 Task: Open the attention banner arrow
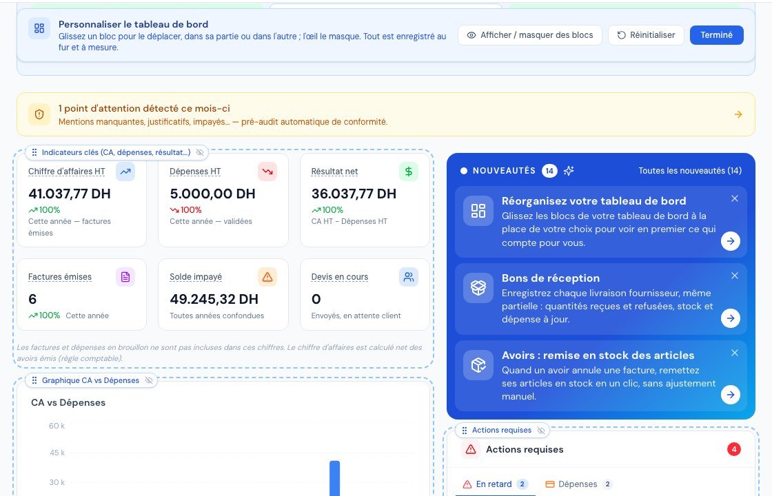pyautogui.click(x=738, y=114)
